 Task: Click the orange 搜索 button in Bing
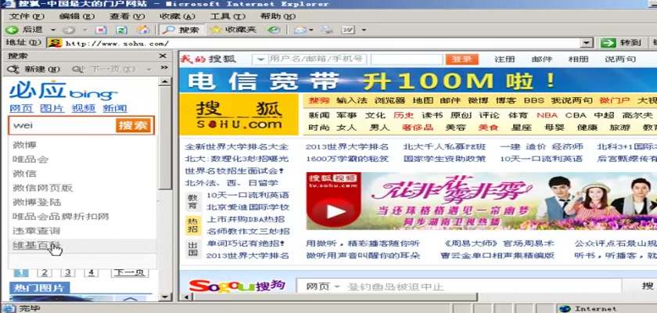133,125
